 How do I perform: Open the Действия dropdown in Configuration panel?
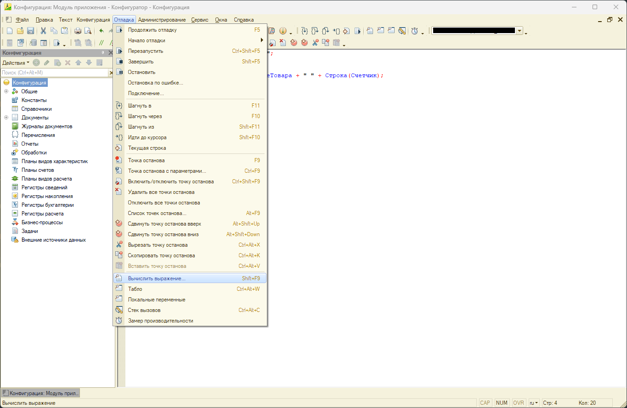16,62
